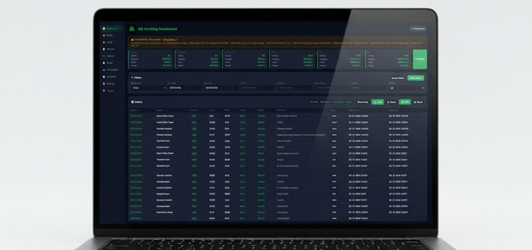Focus the last text input before the rightmost dropdown
This screenshot has height=250, width=532.
pyautogui.click(x=369, y=87)
